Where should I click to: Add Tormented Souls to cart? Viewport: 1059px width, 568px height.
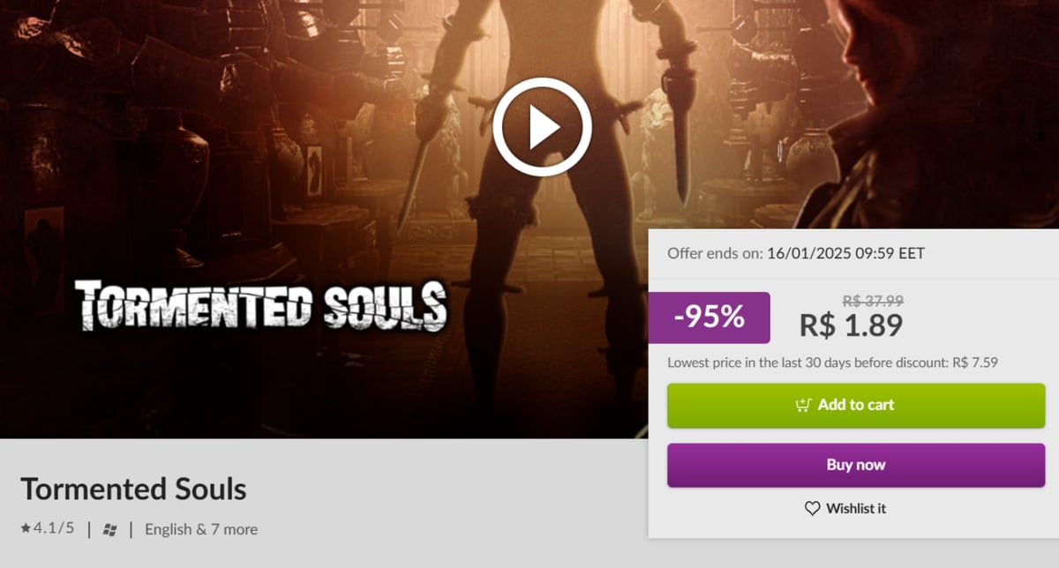(x=856, y=406)
